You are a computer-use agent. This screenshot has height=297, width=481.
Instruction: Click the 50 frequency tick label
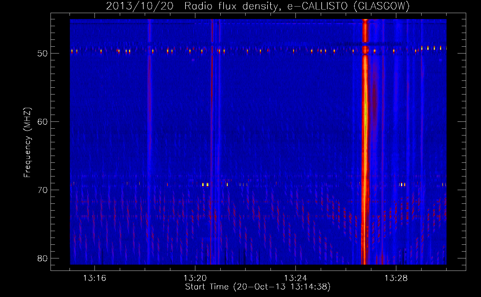[43, 53]
